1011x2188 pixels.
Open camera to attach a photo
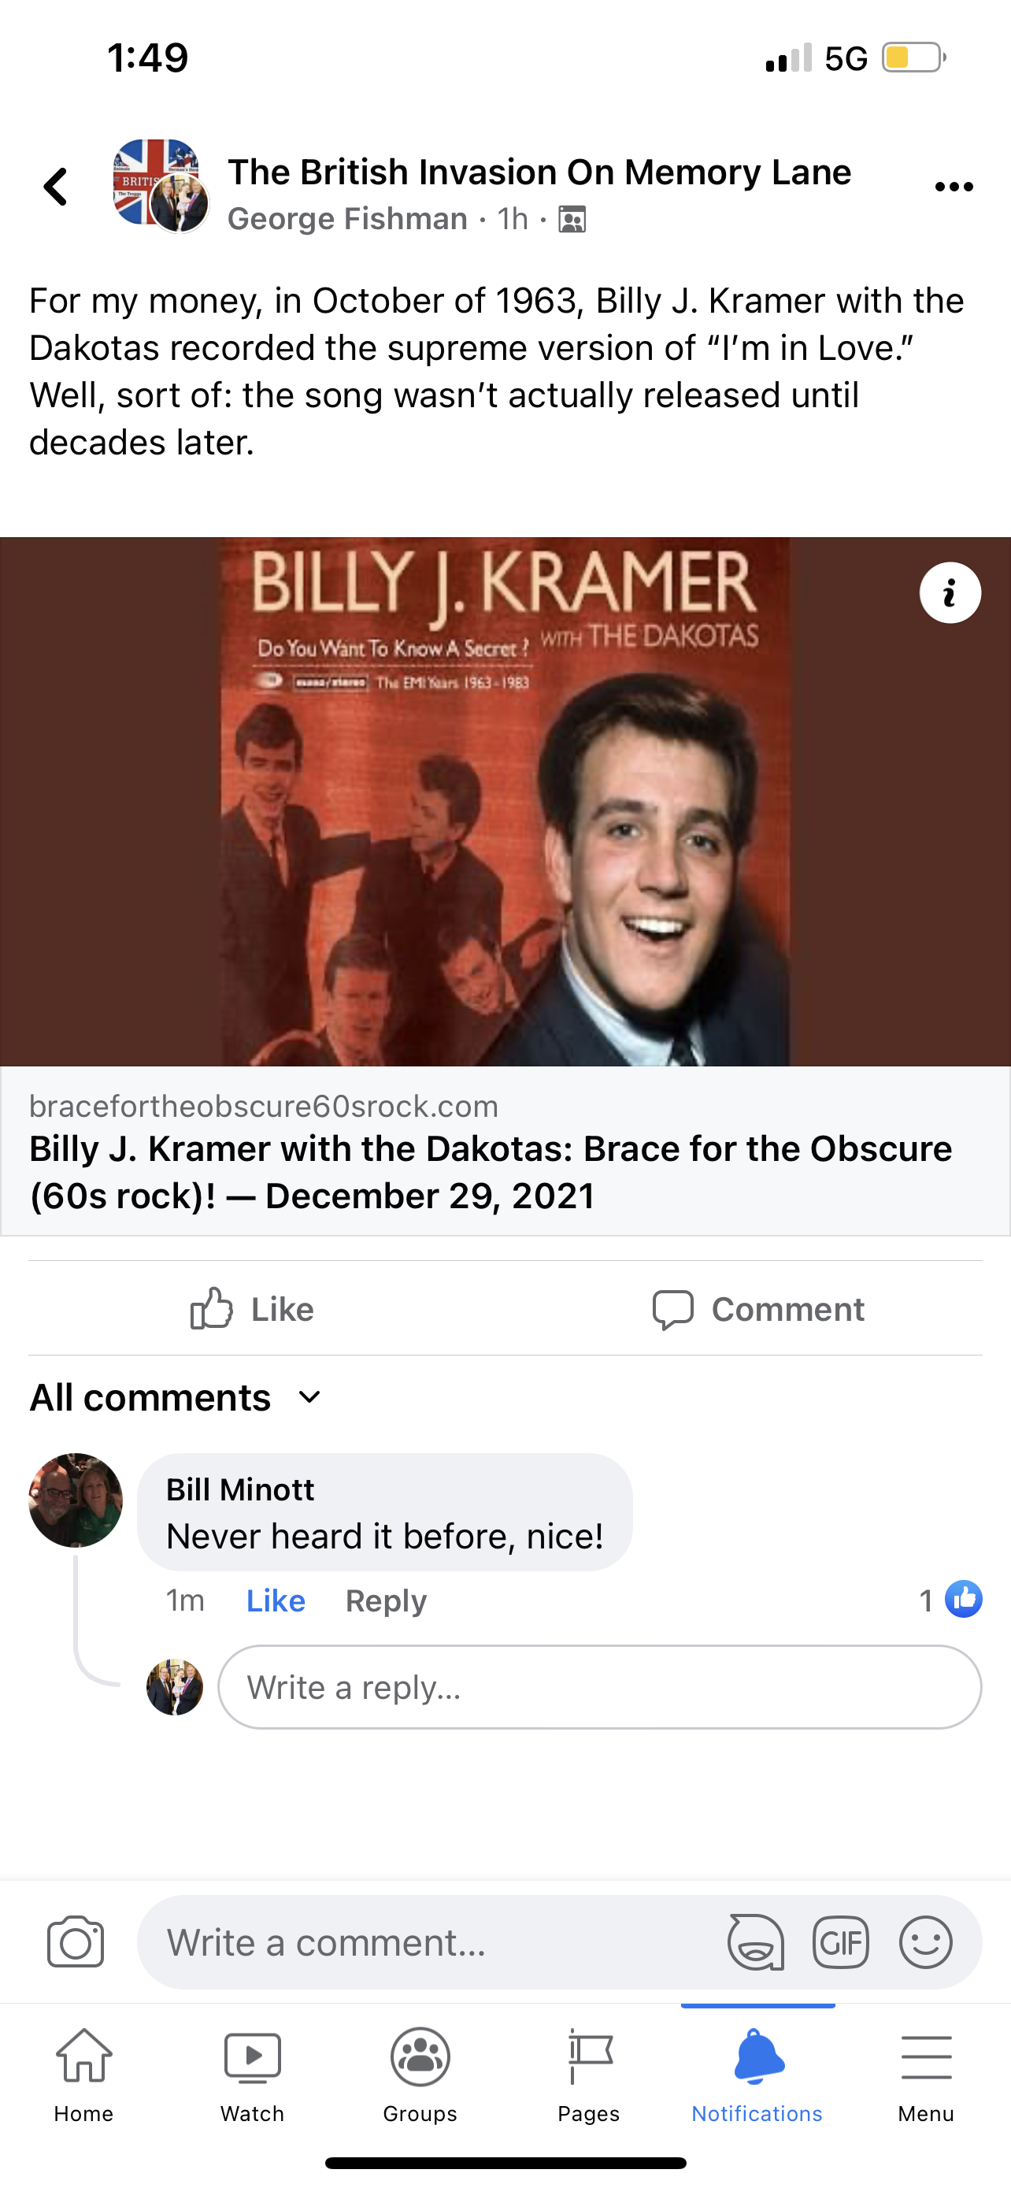(76, 1941)
